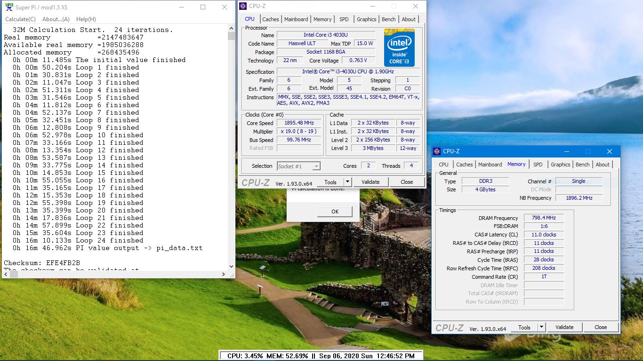
Task: Click the CPU-Z icon in the Memory window's title bar
Action: [x=436, y=151]
